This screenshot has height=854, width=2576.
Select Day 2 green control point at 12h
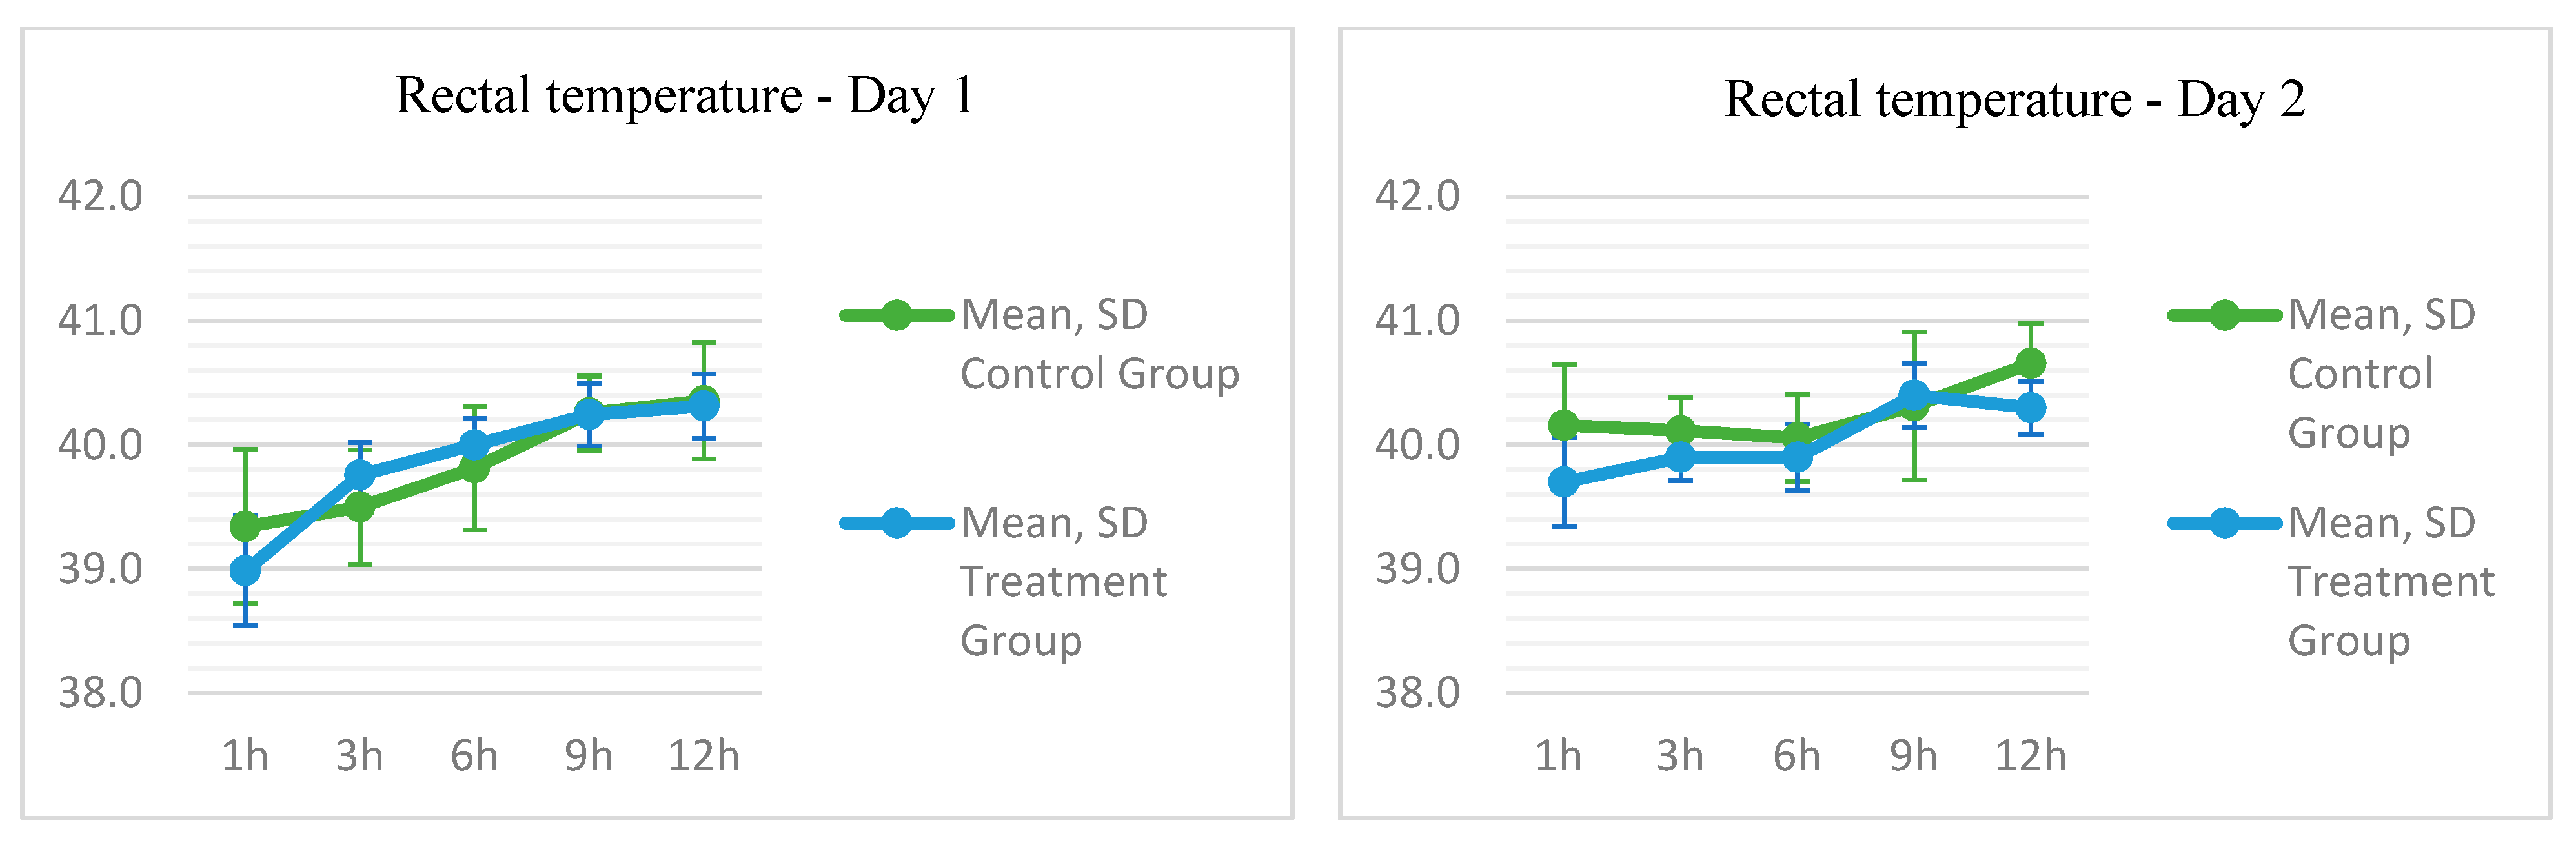tap(2031, 362)
